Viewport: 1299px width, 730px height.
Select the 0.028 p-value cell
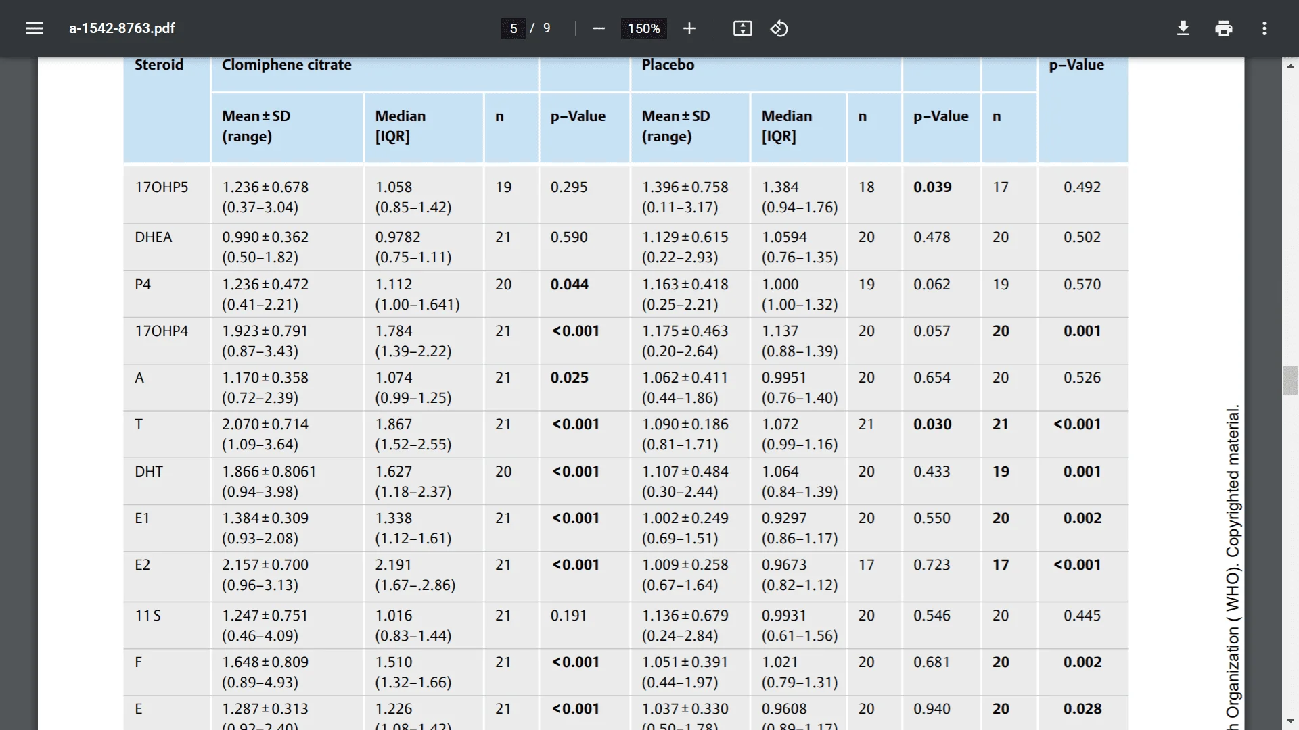click(1082, 709)
